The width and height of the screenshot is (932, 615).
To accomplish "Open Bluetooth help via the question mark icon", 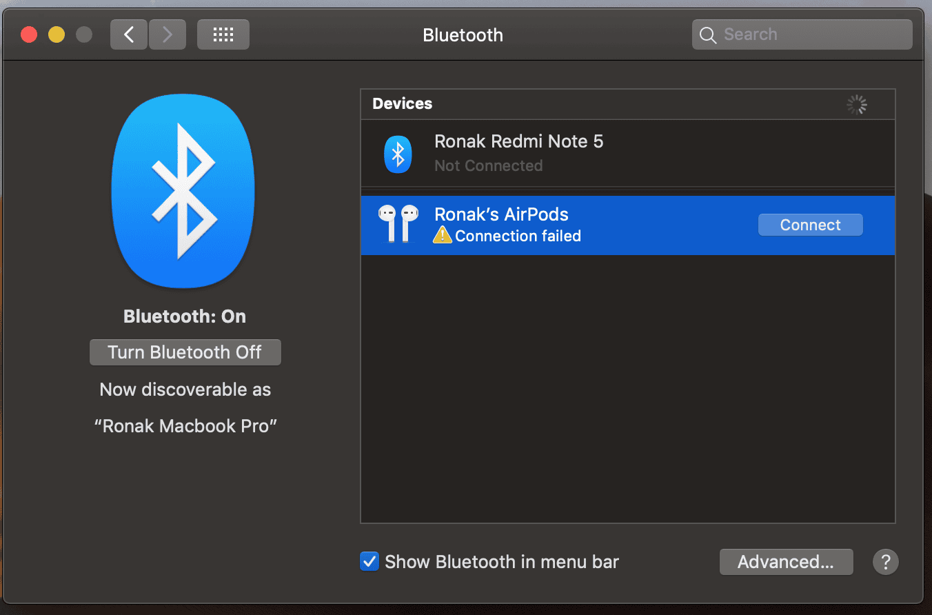I will [x=886, y=562].
